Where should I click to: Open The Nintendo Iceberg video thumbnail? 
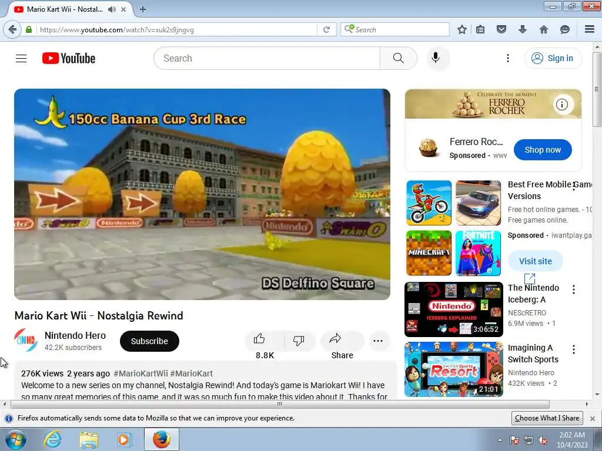[453, 309]
